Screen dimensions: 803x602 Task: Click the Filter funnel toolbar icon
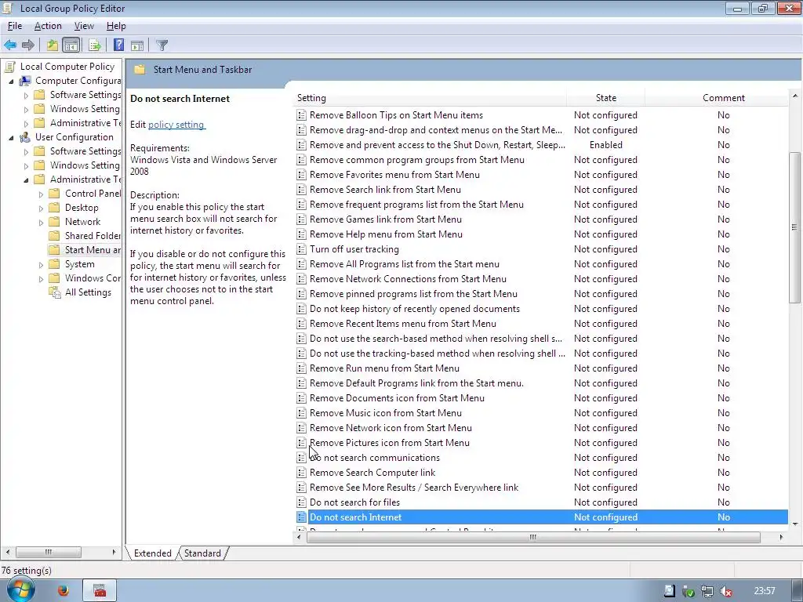[162, 45]
